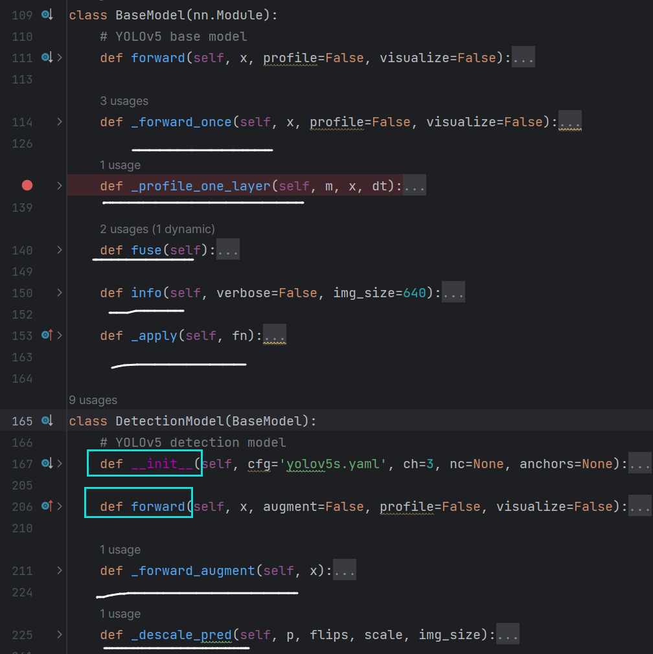The image size is (653, 654).
Task: Expand the _descale_pred fold chevron at line 225
Action: [x=60, y=635]
